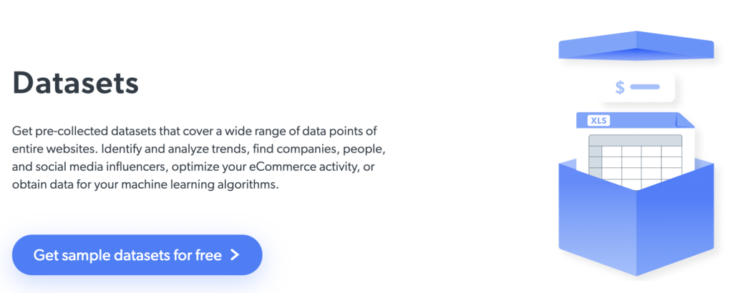
Task: Click the XLS badge on the file
Action: [598, 121]
